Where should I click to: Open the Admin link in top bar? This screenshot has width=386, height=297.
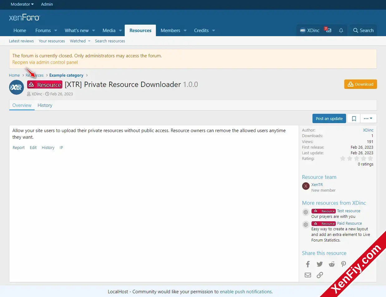[x=47, y=4]
